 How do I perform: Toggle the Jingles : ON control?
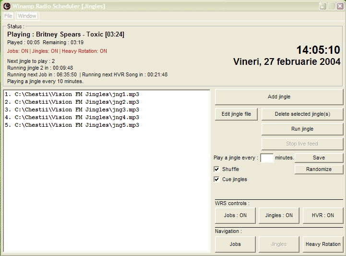[x=279, y=215]
